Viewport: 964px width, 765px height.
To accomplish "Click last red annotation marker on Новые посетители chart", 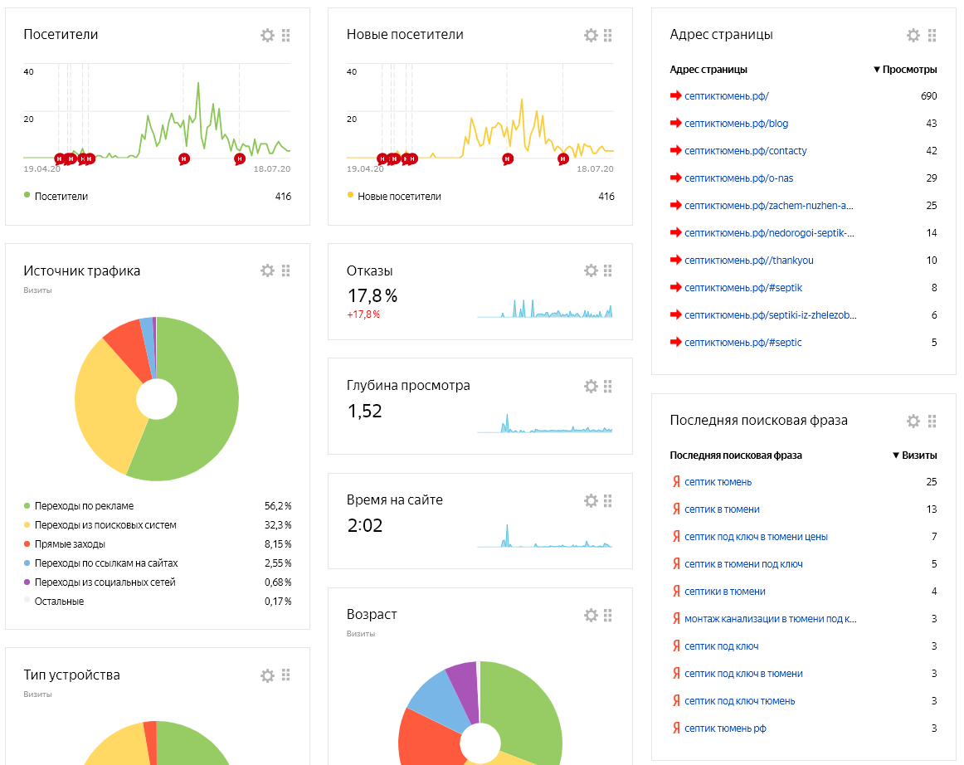I will (562, 159).
